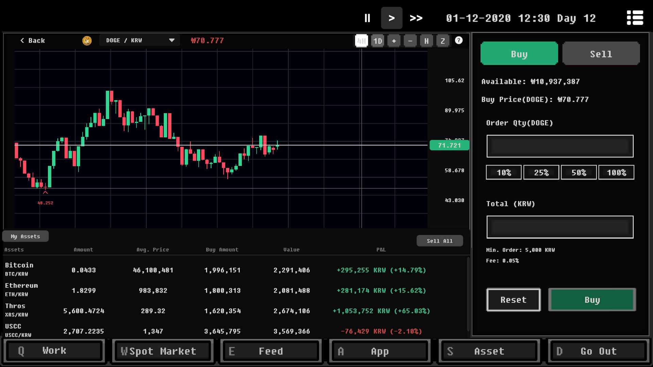653x367 pixels.
Task: Open Spot Market from bottom menu
Action: tap(163, 351)
